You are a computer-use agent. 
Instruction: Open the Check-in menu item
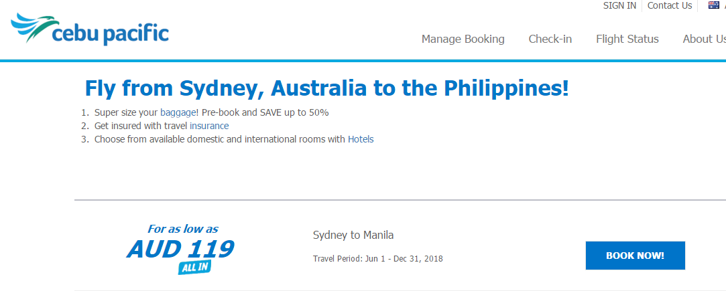[550, 39]
